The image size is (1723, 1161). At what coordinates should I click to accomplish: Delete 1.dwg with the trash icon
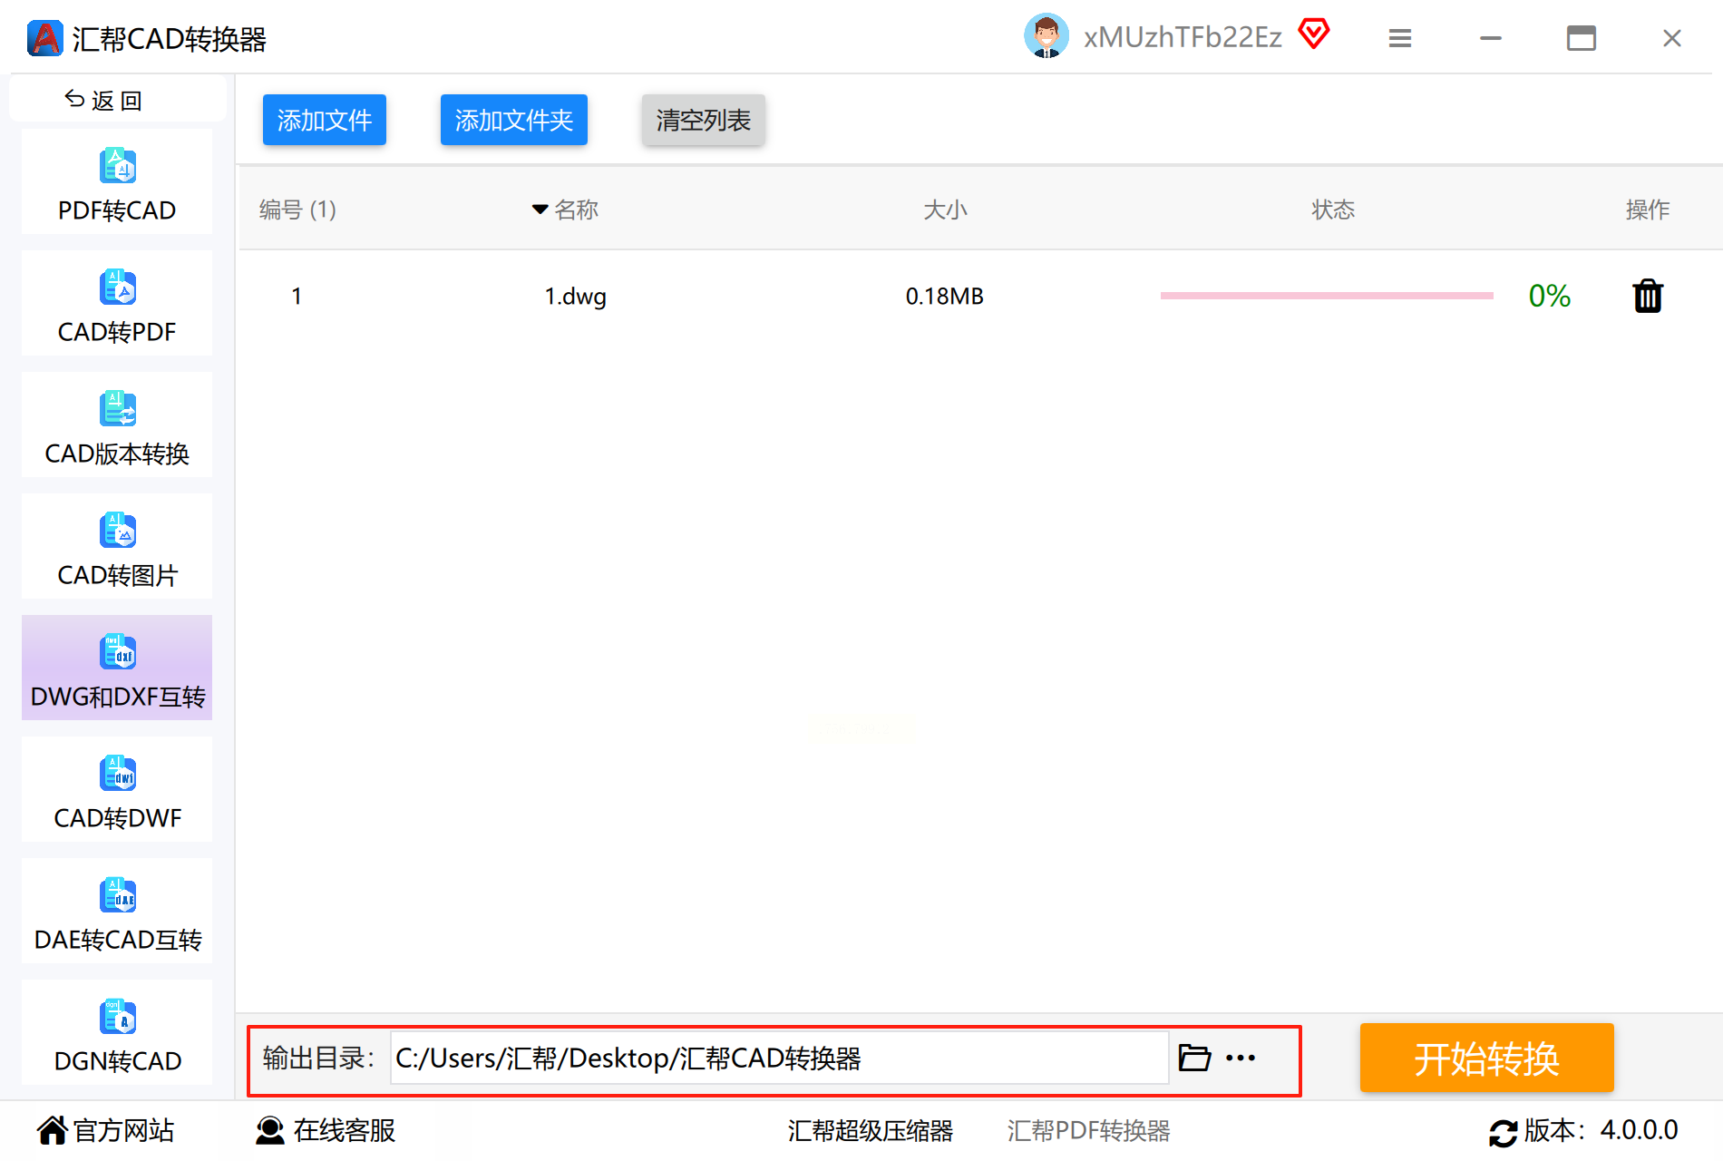(x=1648, y=296)
